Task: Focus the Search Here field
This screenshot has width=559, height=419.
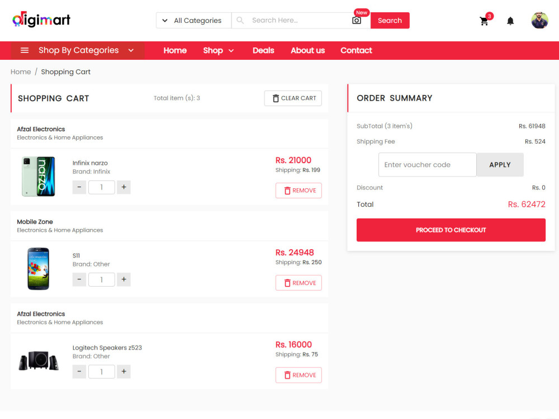Action: (300, 20)
